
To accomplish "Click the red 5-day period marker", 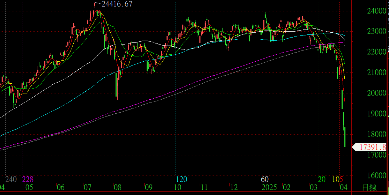I will 341,179.
